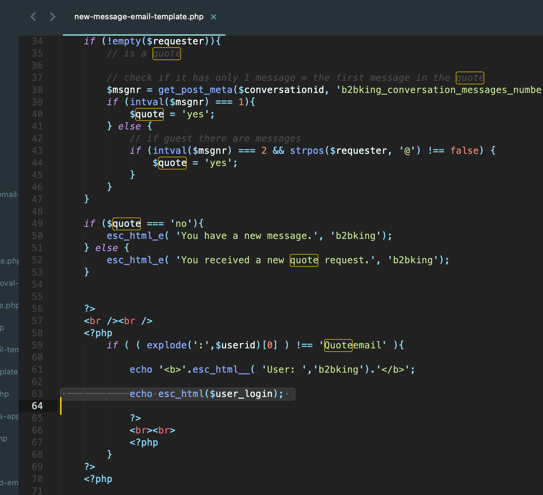Click the highlighted 'Quote' in 'Quoteemail' string
543x495 pixels.
click(x=338, y=345)
